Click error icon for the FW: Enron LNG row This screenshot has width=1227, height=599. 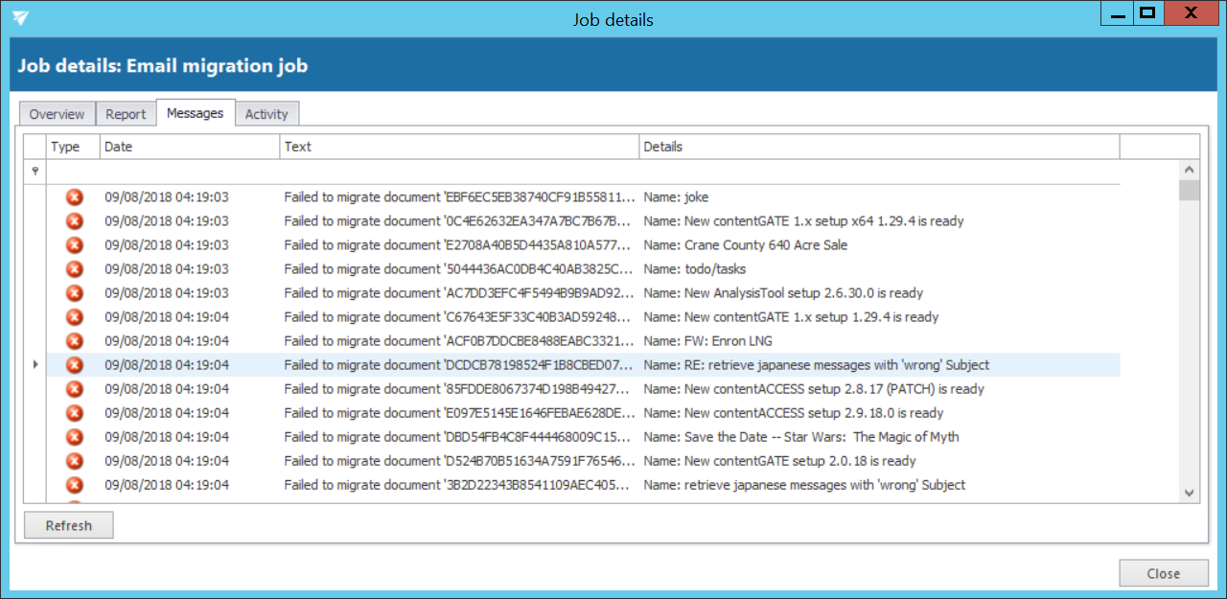[74, 341]
